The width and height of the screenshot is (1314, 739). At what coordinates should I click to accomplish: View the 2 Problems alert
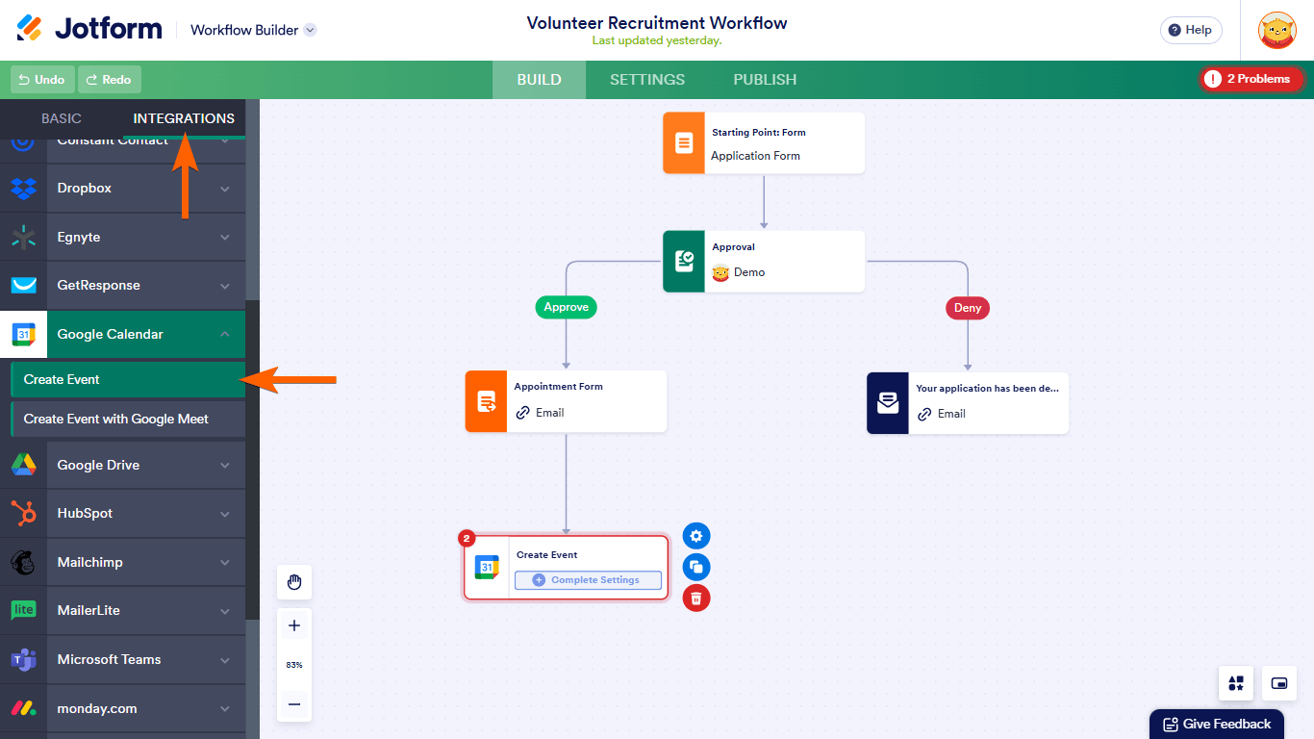coord(1251,79)
